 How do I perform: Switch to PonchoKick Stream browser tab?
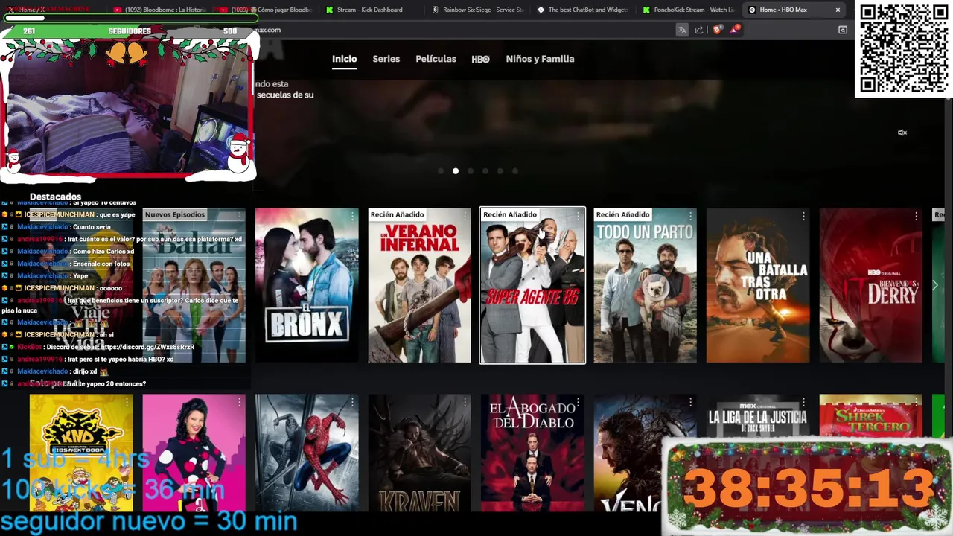click(x=689, y=10)
